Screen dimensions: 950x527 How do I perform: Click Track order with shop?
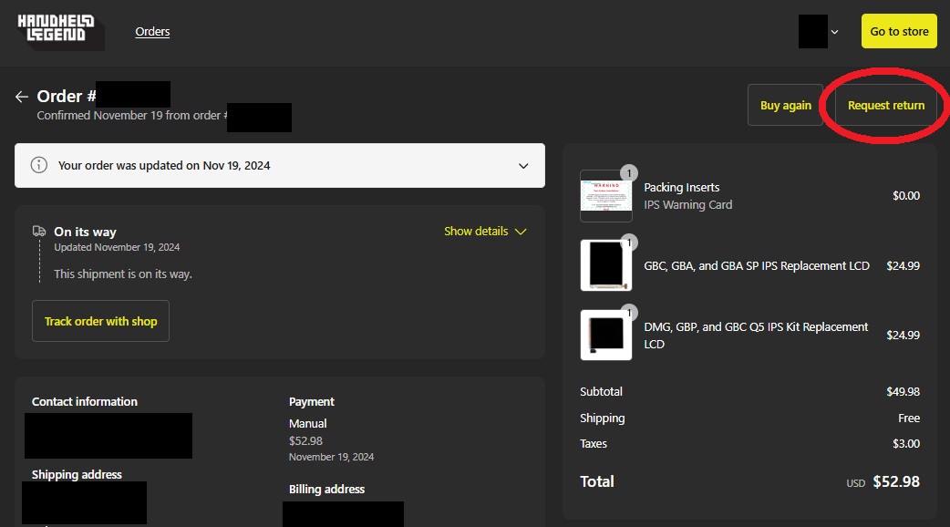coord(100,321)
